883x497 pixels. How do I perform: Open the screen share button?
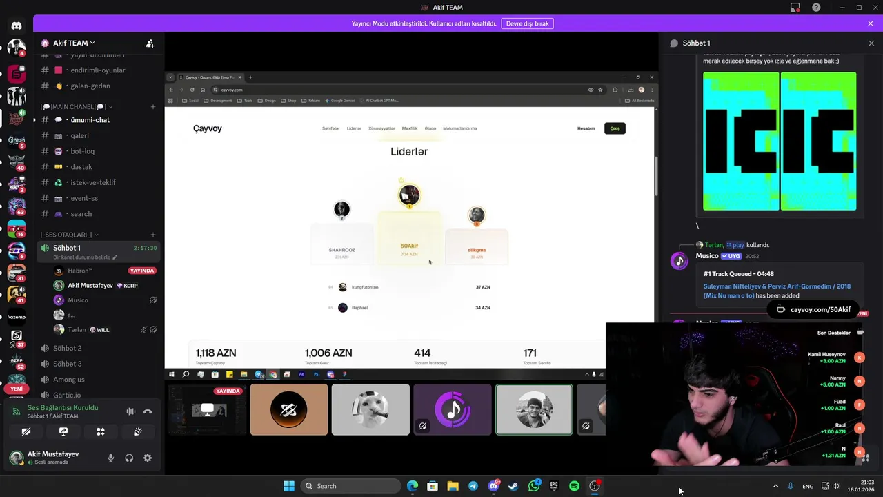click(x=63, y=431)
